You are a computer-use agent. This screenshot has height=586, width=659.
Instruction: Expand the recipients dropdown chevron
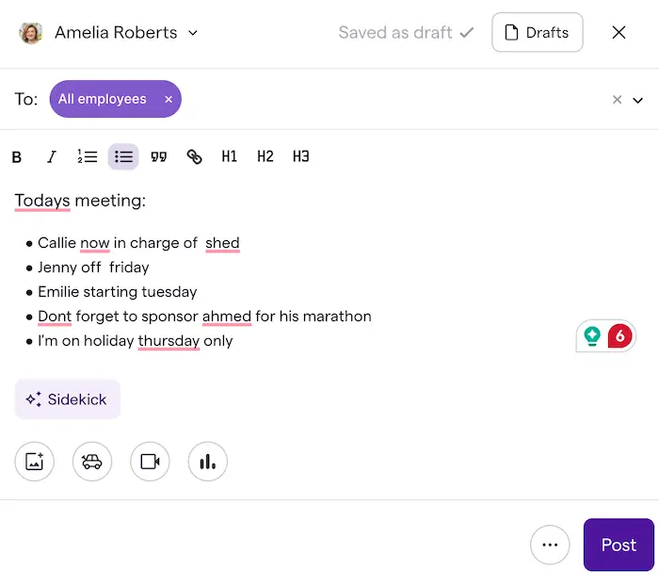[x=638, y=100]
